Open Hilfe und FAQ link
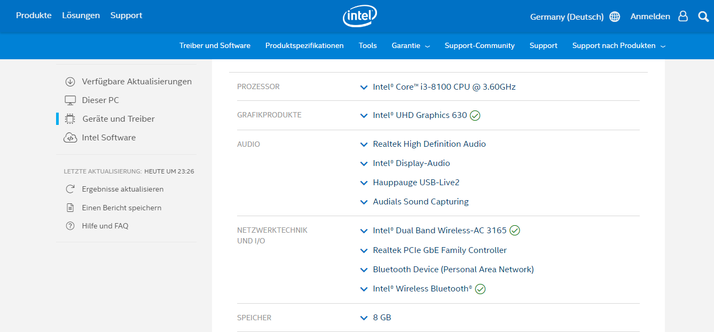Image resolution: width=714 pixels, height=332 pixels. click(x=105, y=226)
